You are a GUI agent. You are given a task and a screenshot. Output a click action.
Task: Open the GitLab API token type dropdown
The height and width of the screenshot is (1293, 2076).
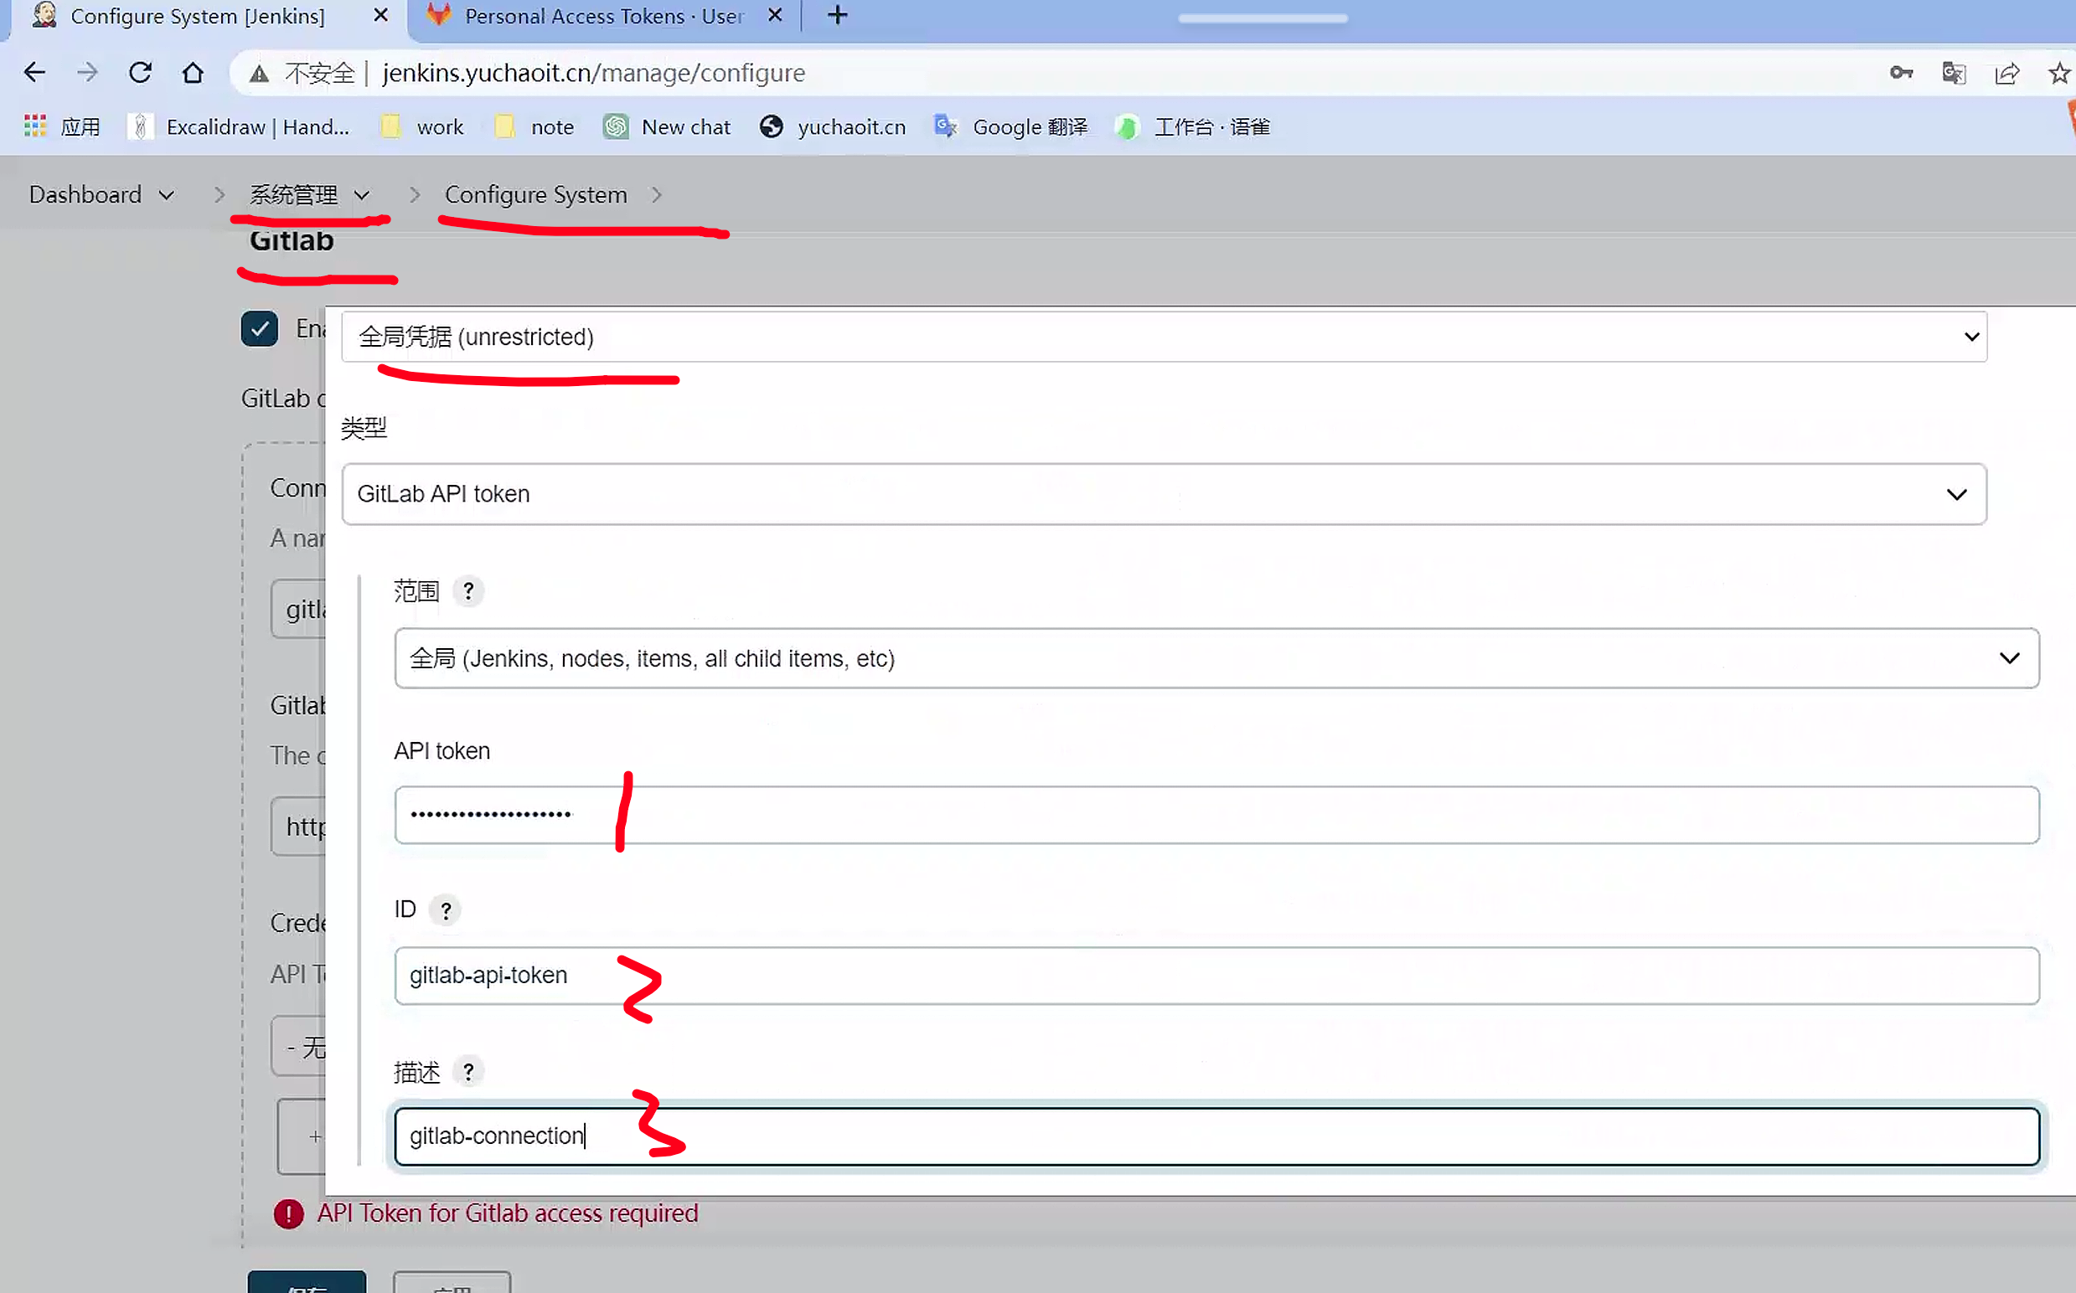coord(1164,494)
